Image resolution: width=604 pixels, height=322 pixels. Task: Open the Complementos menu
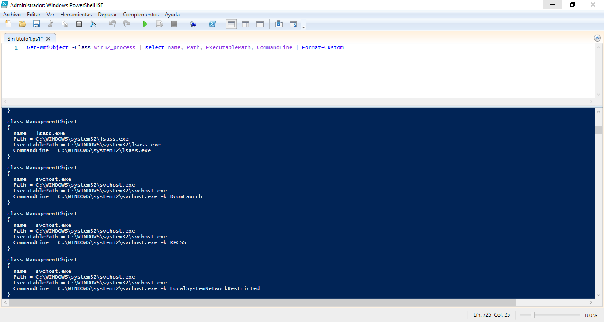click(x=141, y=14)
